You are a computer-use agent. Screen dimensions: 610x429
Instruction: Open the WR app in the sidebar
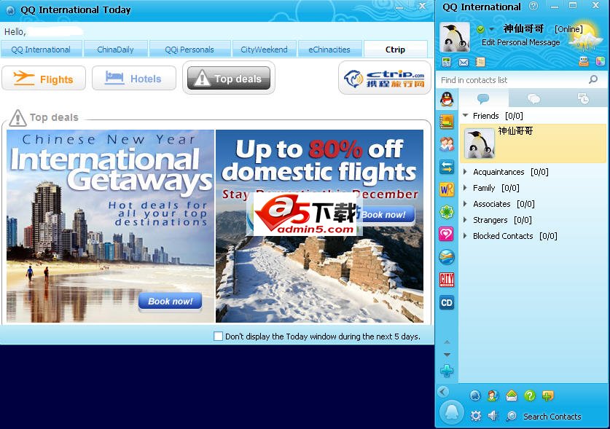447,189
